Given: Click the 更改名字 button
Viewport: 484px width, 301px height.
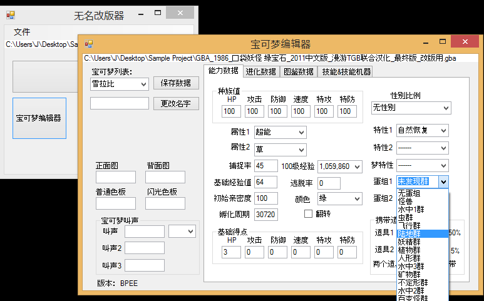Looking at the screenshot, I should tap(176, 103).
